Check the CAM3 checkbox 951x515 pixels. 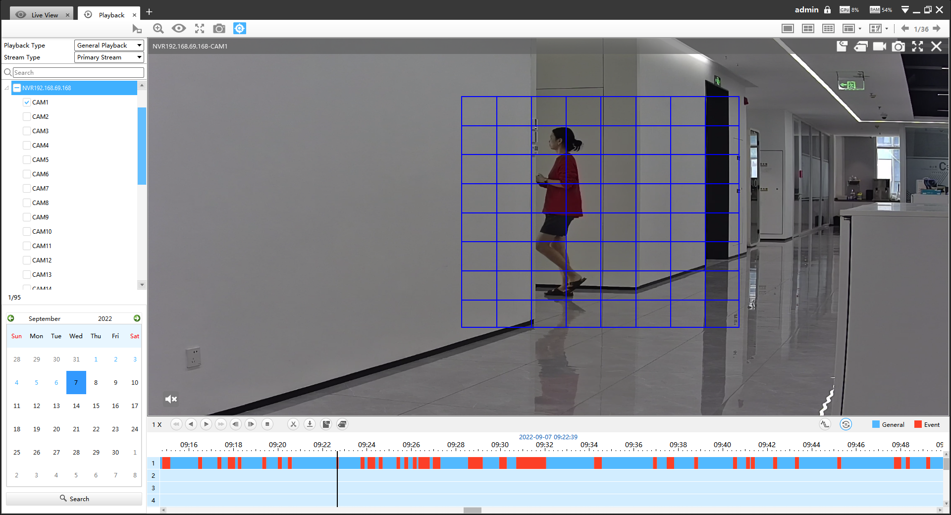tap(27, 131)
